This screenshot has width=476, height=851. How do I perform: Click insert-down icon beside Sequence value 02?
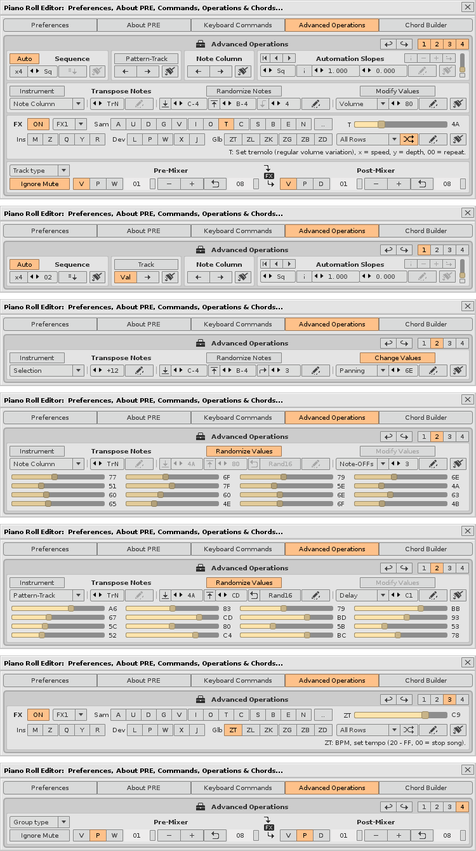point(73,277)
